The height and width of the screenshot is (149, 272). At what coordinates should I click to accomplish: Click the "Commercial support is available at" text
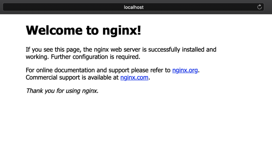tap(72, 78)
